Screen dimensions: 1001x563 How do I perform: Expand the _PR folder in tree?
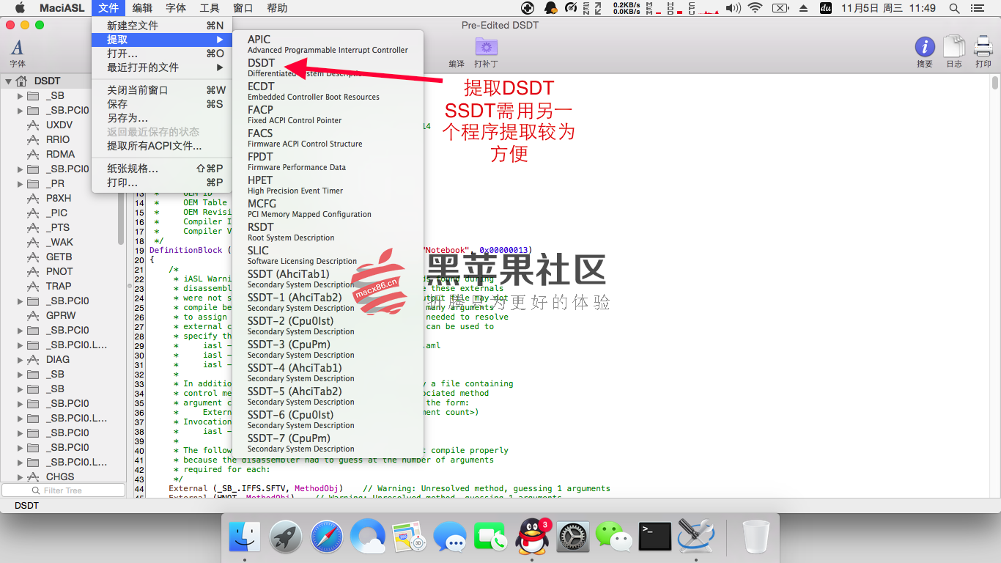pos(20,184)
